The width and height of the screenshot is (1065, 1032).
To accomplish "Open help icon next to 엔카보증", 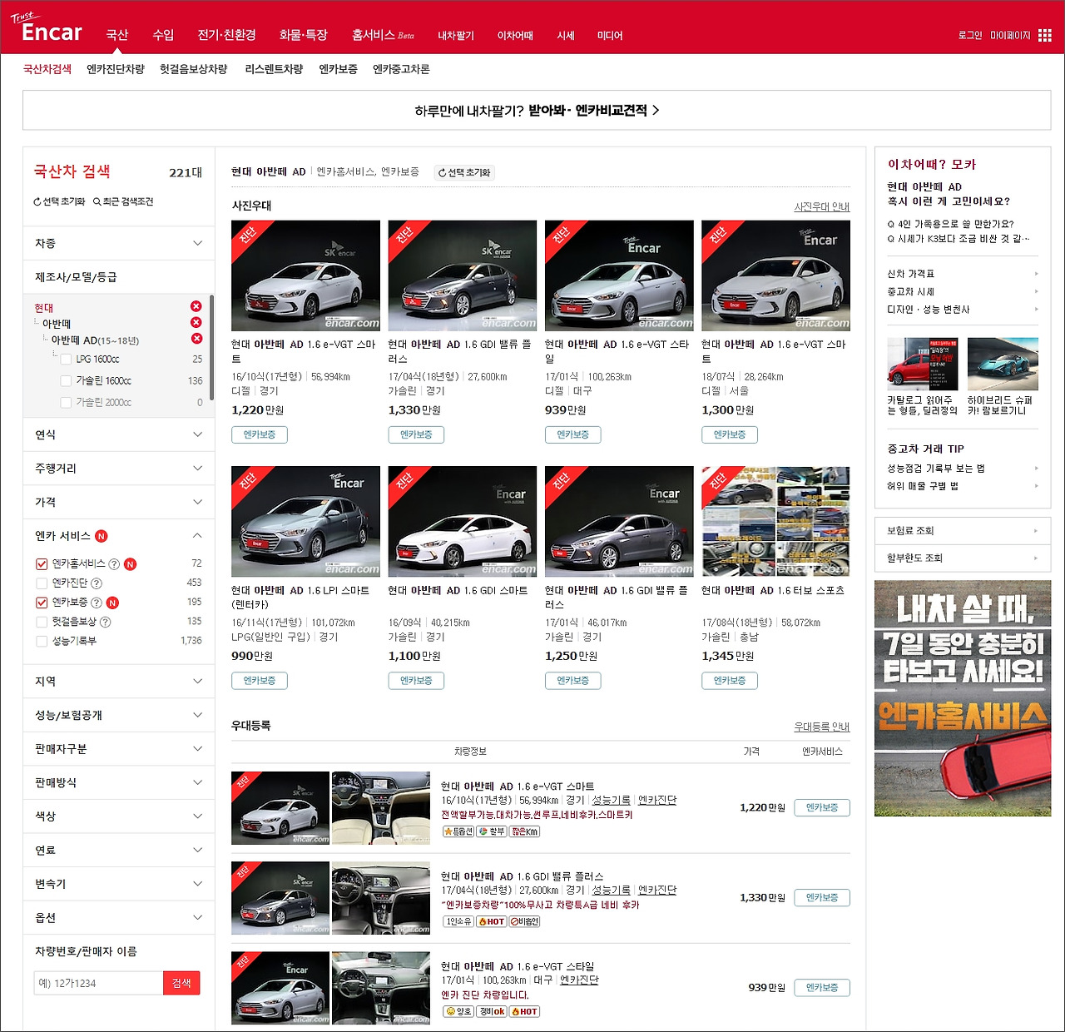I will pos(97,603).
